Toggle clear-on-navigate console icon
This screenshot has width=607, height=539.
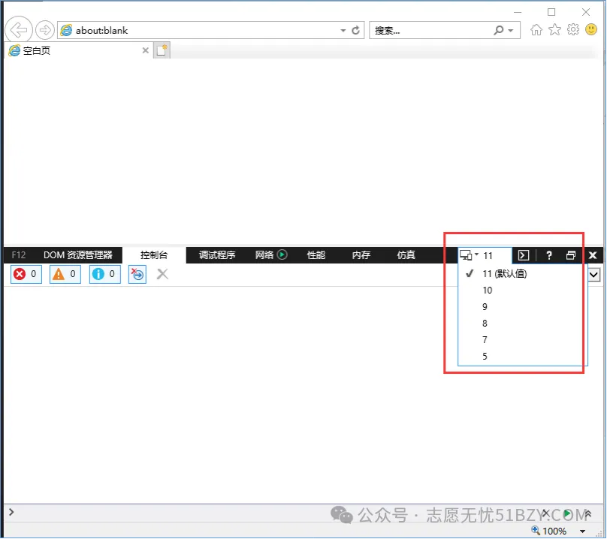[137, 274]
